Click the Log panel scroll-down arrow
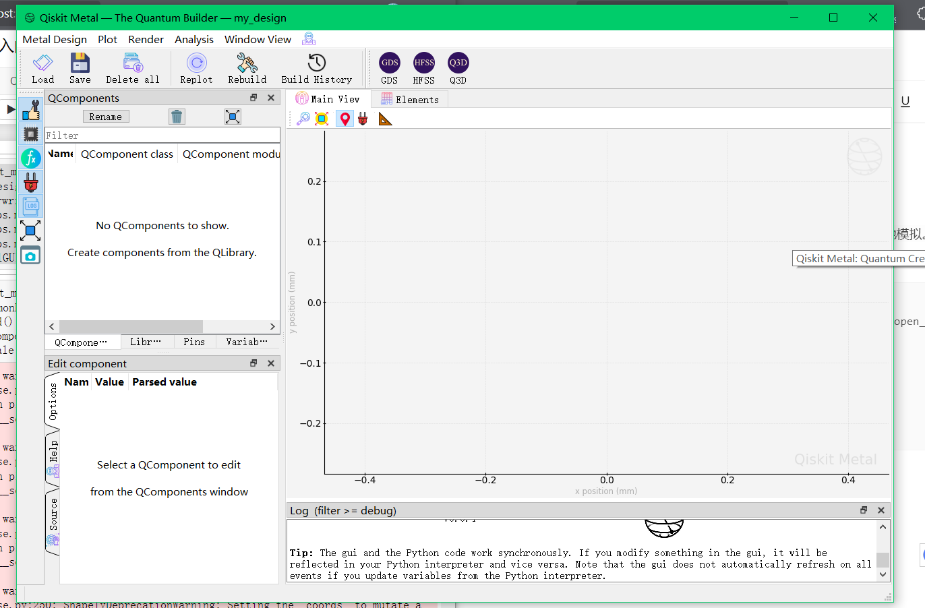This screenshot has width=925, height=608. tap(883, 574)
